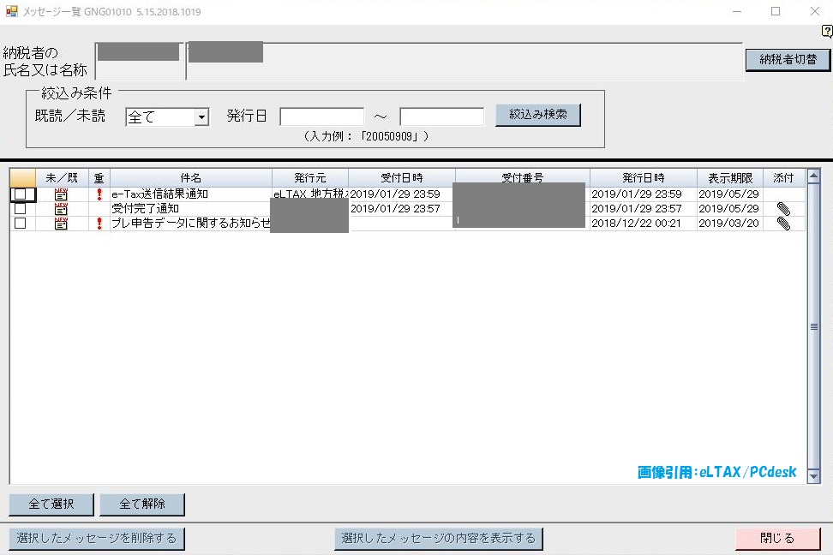
Task: Click the attachment paperclip for 受付完了通知
Action: (x=783, y=209)
